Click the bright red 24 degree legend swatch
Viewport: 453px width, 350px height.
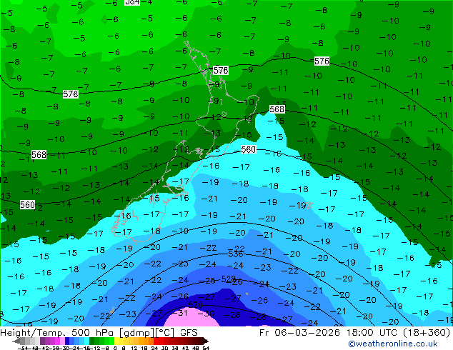(x=156, y=341)
